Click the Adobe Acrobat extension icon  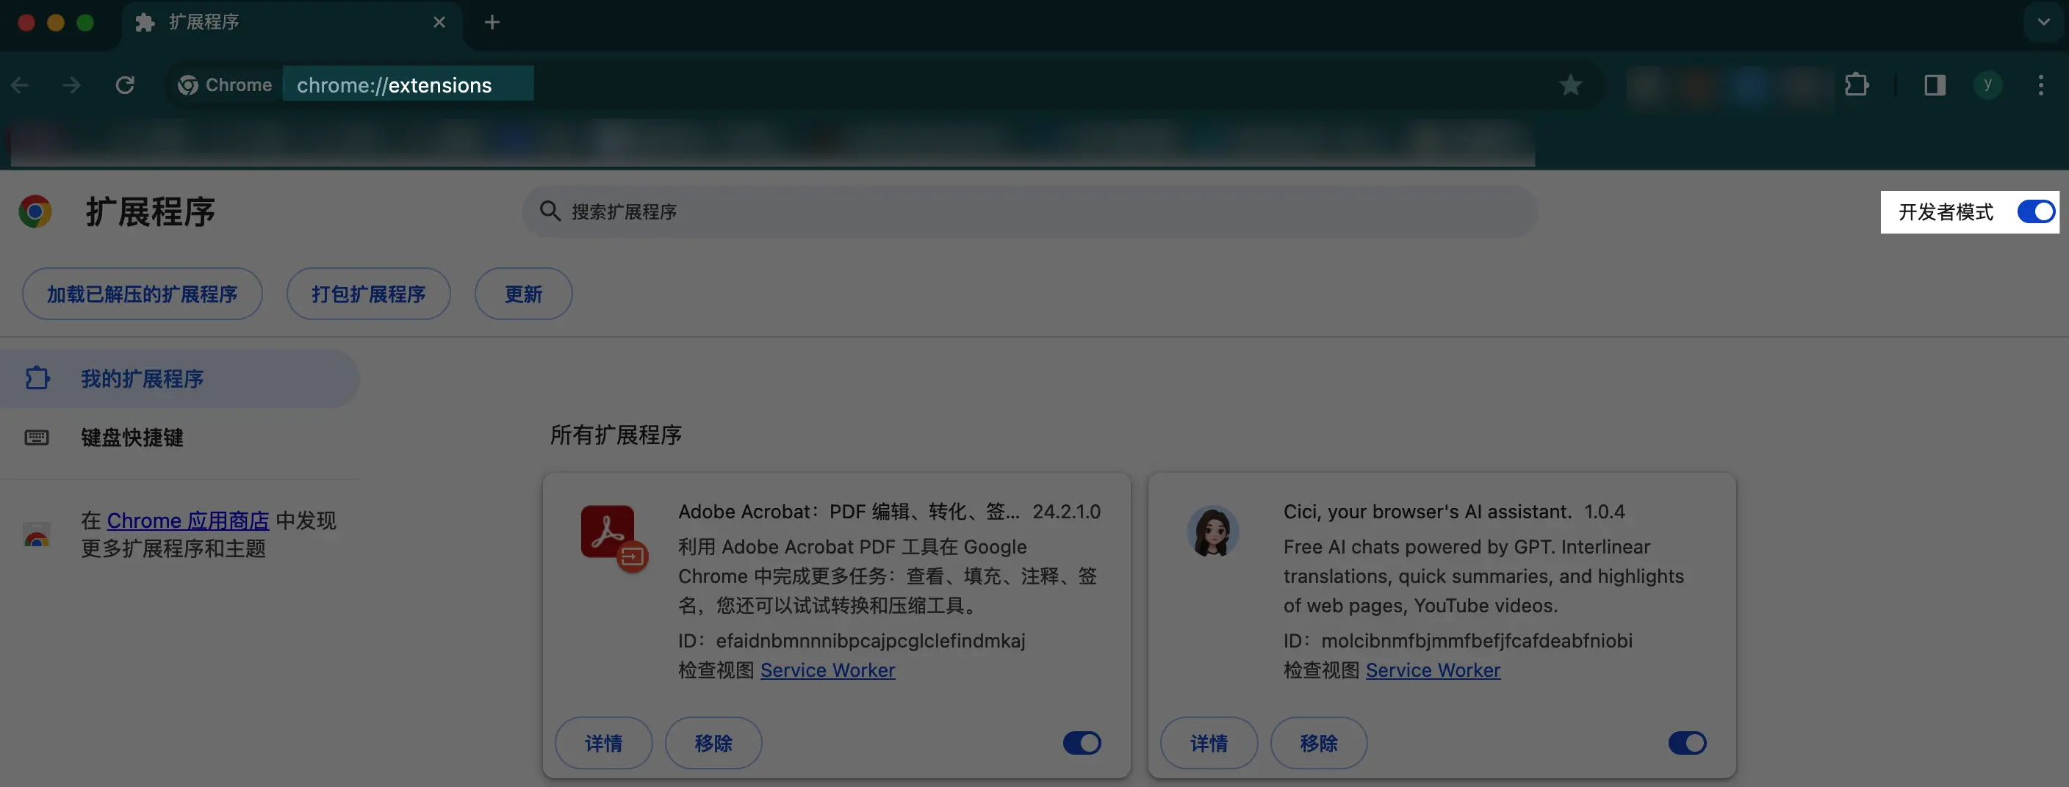point(613,537)
